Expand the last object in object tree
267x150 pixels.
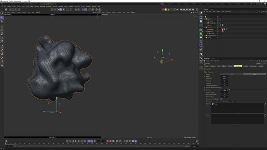point(205,37)
